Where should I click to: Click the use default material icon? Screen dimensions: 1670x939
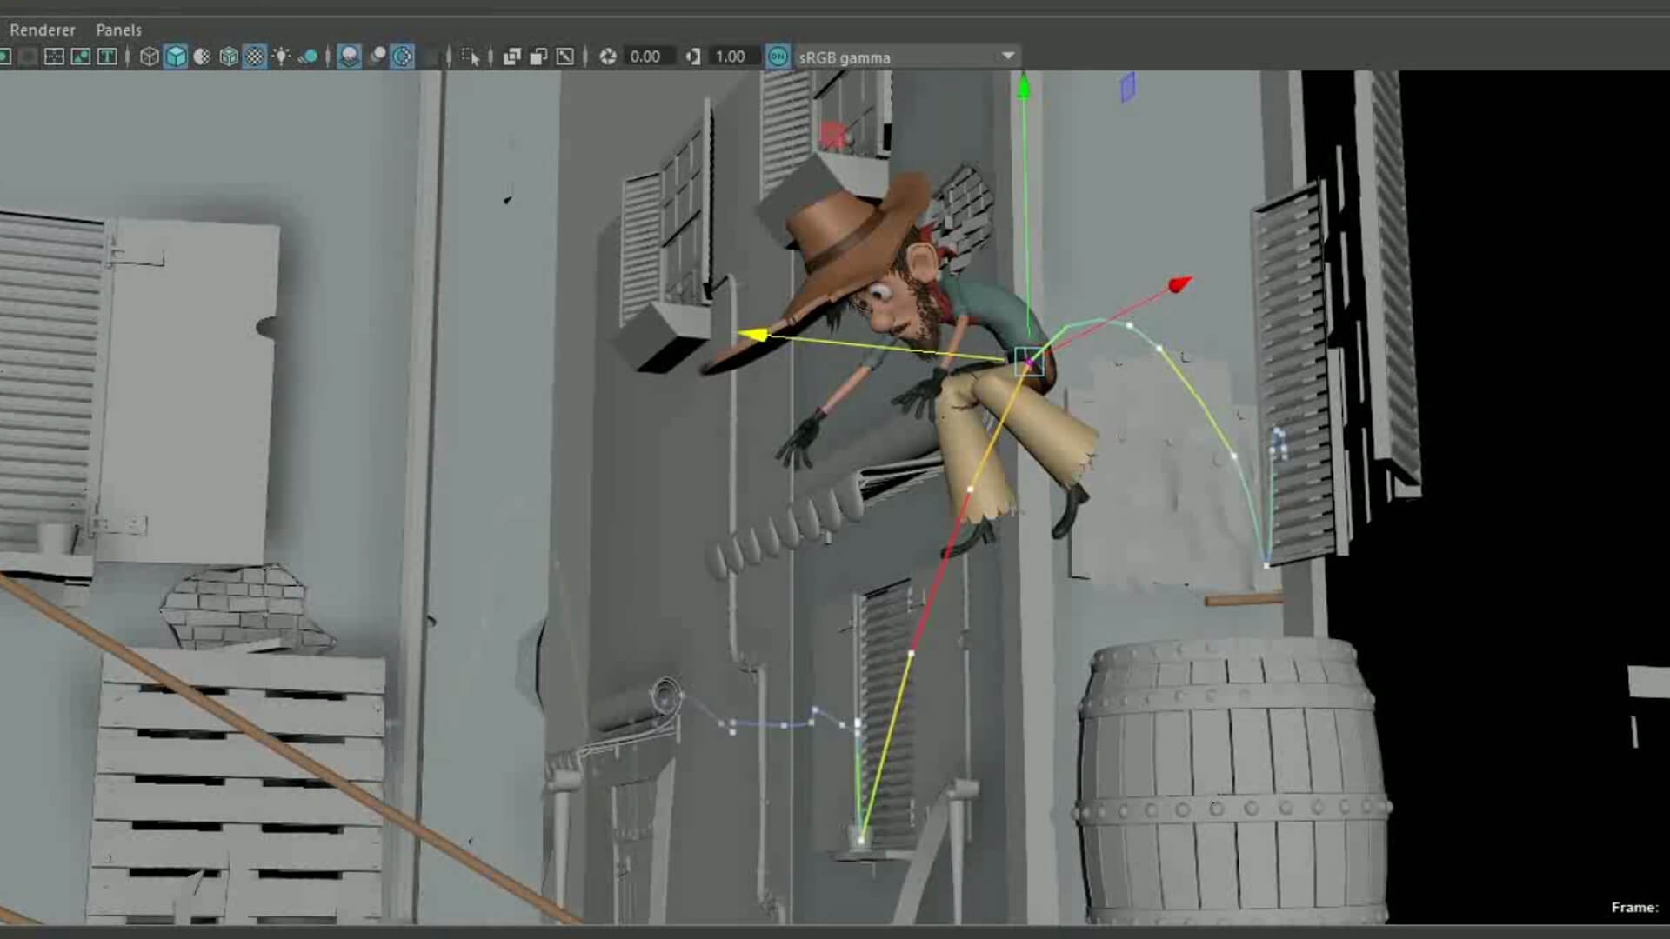(x=202, y=57)
